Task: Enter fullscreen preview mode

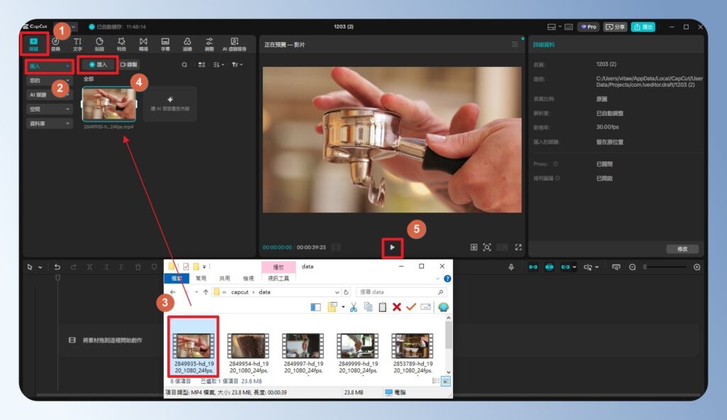Action: point(520,247)
